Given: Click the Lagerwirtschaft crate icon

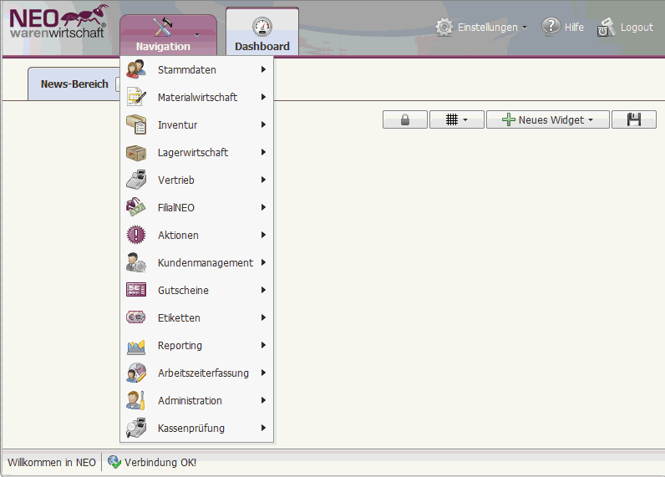Looking at the screenshot, I should coord(136,152).
